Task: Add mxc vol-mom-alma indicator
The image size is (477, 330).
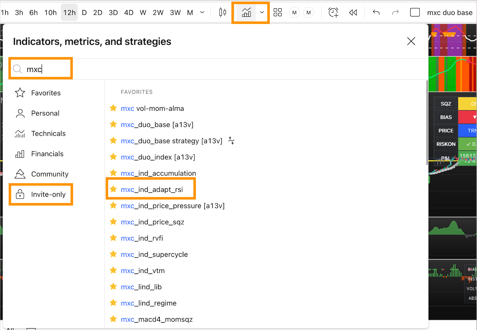Action: (x=152, y=108)
